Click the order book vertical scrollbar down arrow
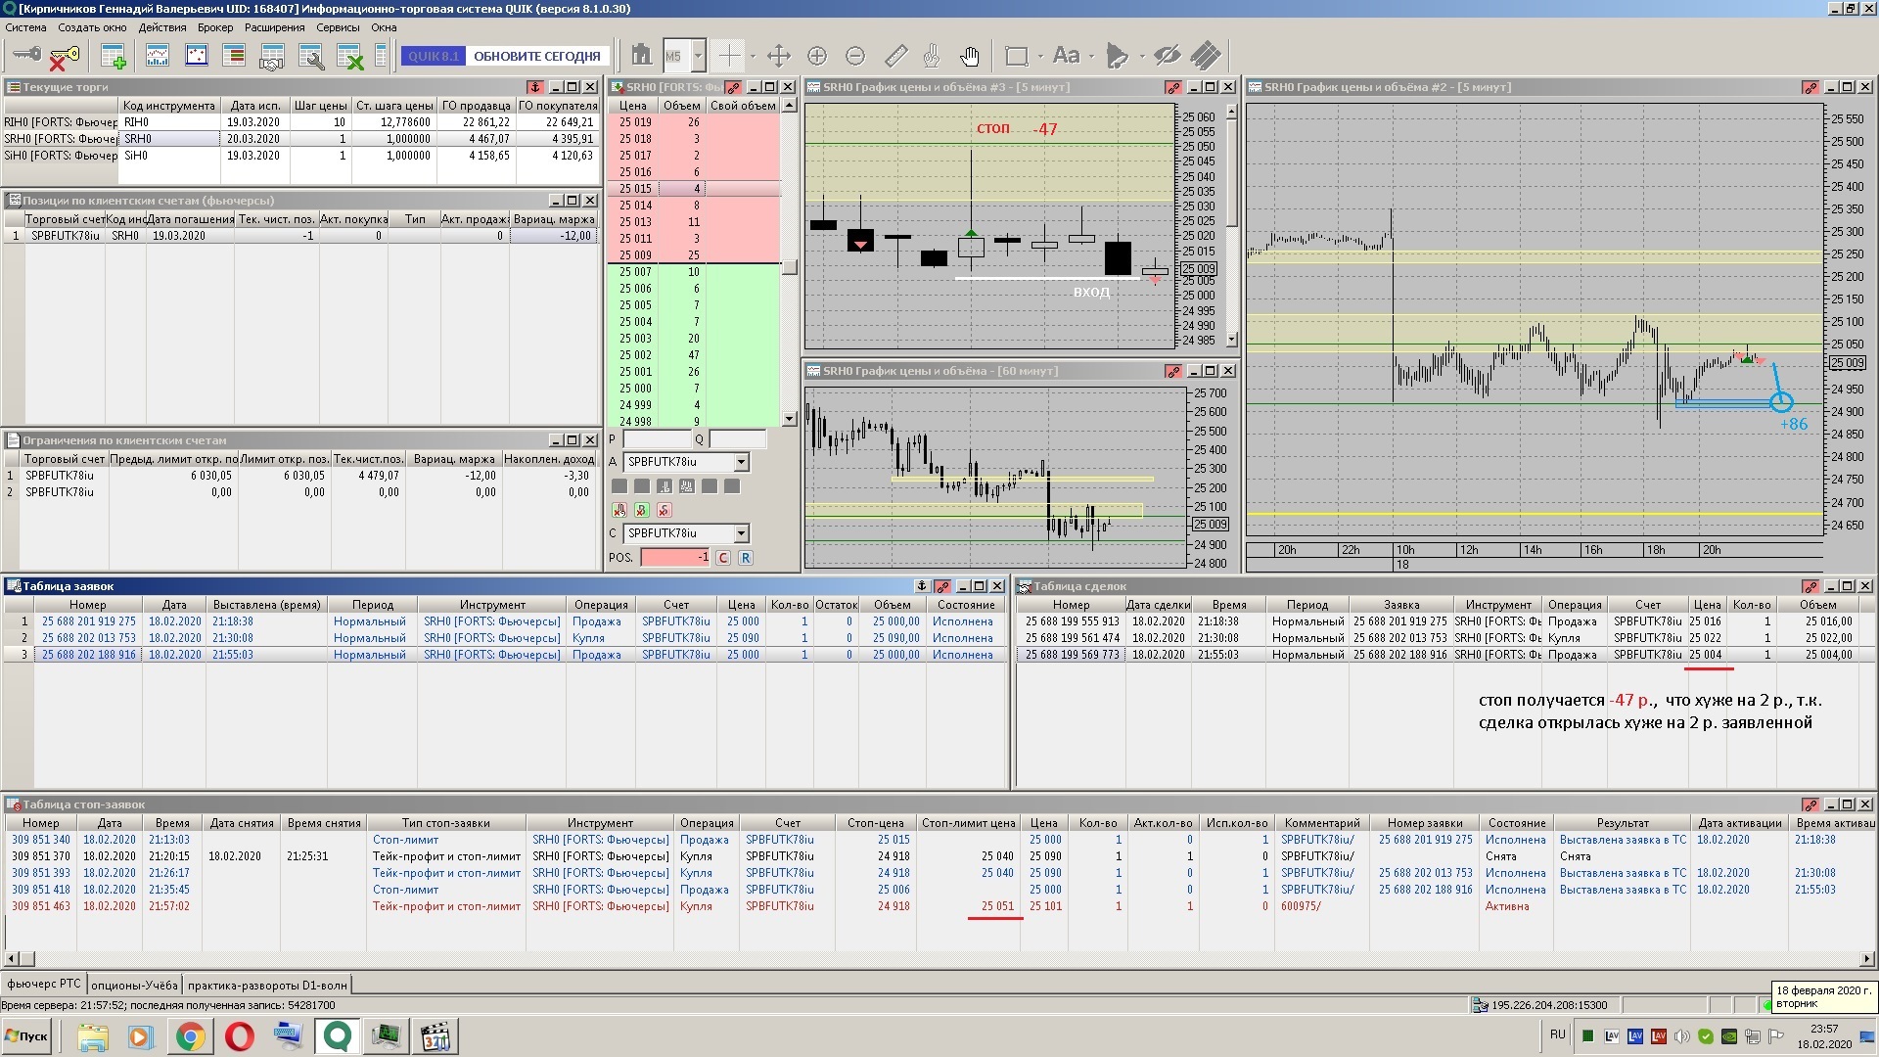 click(789, 419)
